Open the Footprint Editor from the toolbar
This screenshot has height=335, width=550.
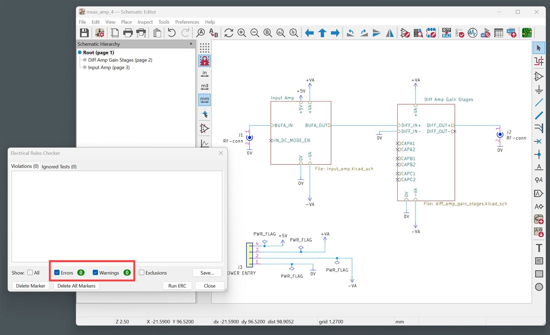pyautogui.click(x=431, y=33)
